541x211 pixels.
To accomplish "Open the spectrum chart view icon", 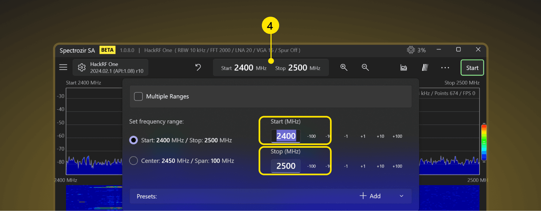I will 404,68.
